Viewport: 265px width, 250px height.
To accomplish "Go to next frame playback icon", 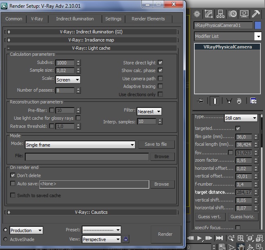I will point(209,238).
